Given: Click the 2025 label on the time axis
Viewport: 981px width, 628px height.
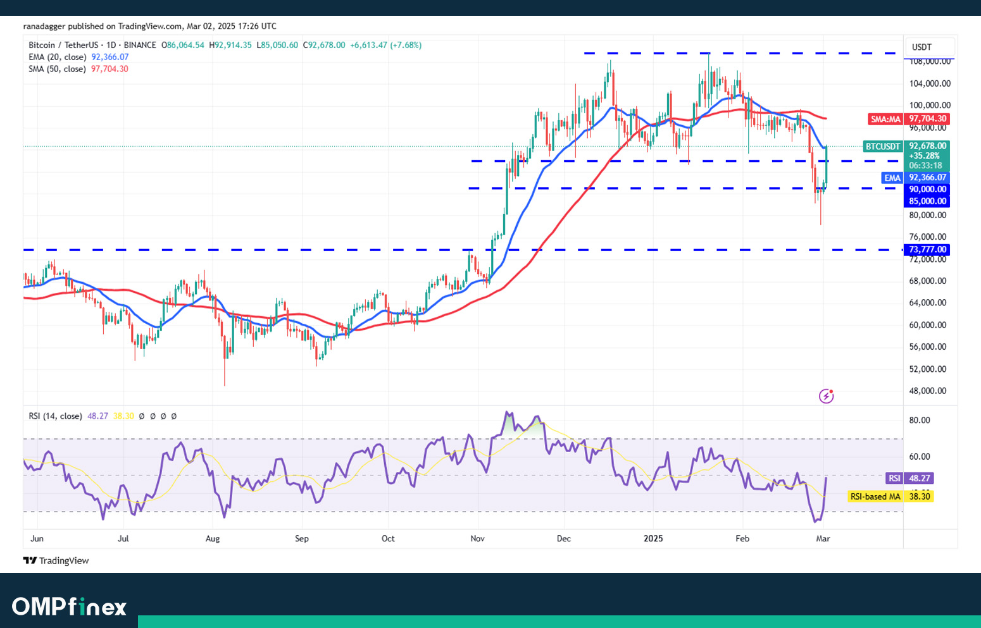Looking at the screenshot, I should (653, 539).
